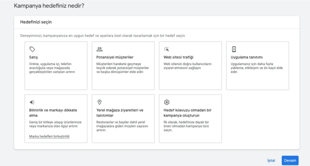Click the sparkle cursor icon for Web sitesi trafiği

[x=167, y=49]
